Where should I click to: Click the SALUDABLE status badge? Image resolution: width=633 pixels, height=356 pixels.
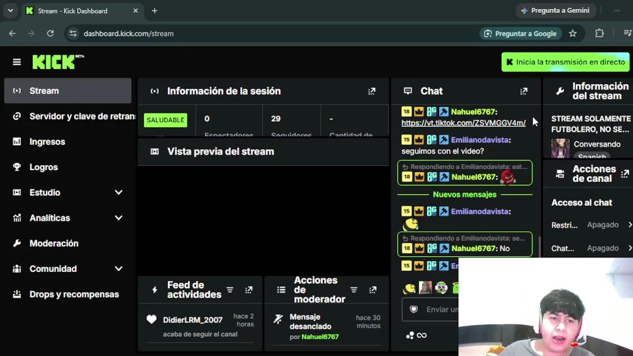point(166,120)
